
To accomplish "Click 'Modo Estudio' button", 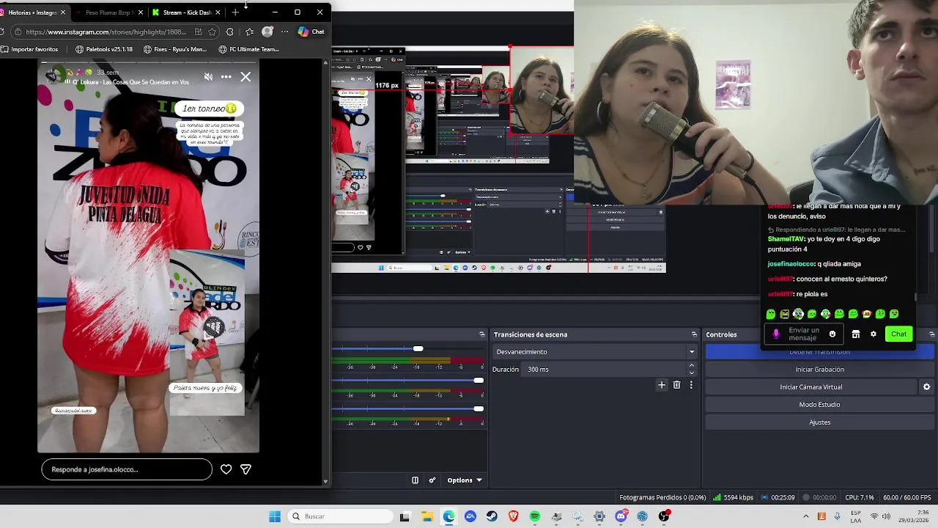I will (x=819, y=405).
